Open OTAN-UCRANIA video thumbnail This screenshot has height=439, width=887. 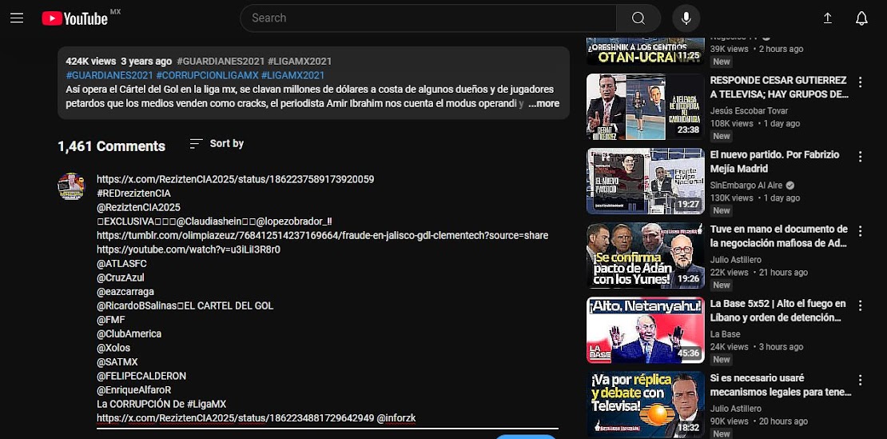coord(646,51)
